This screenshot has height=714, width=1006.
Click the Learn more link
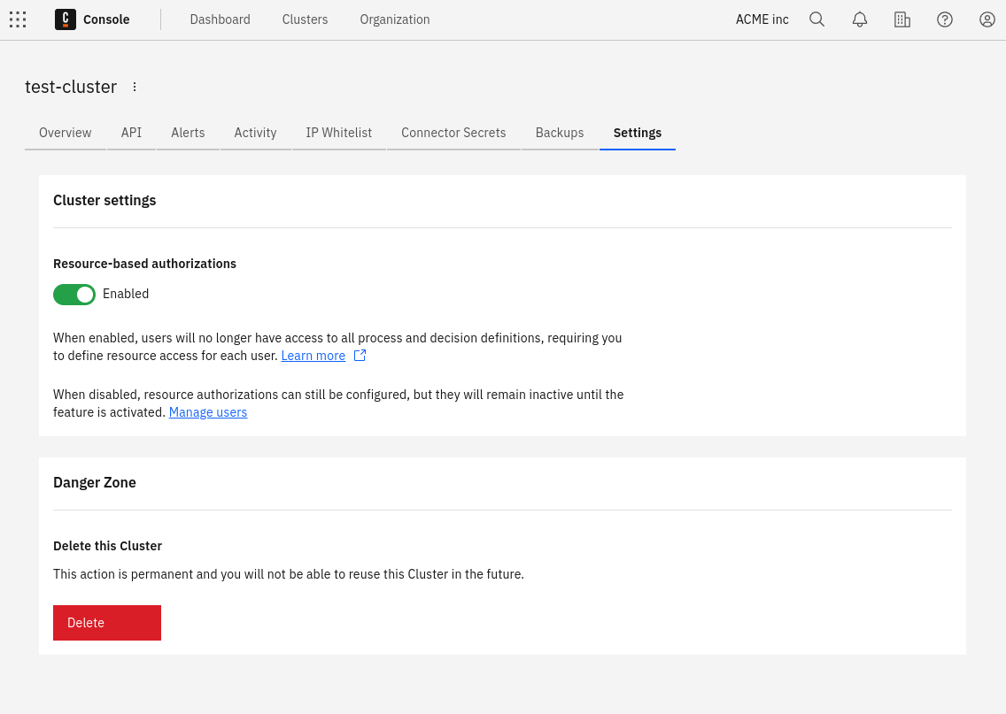tap(313, 356)
